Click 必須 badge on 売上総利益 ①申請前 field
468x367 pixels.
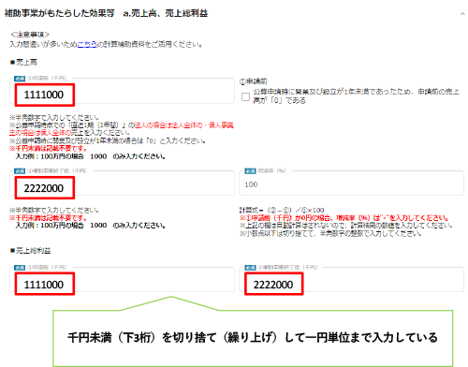click(x=20, y=268)
